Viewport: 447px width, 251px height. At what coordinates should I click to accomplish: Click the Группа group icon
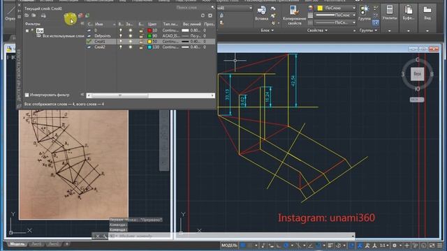tap(365, 10)
